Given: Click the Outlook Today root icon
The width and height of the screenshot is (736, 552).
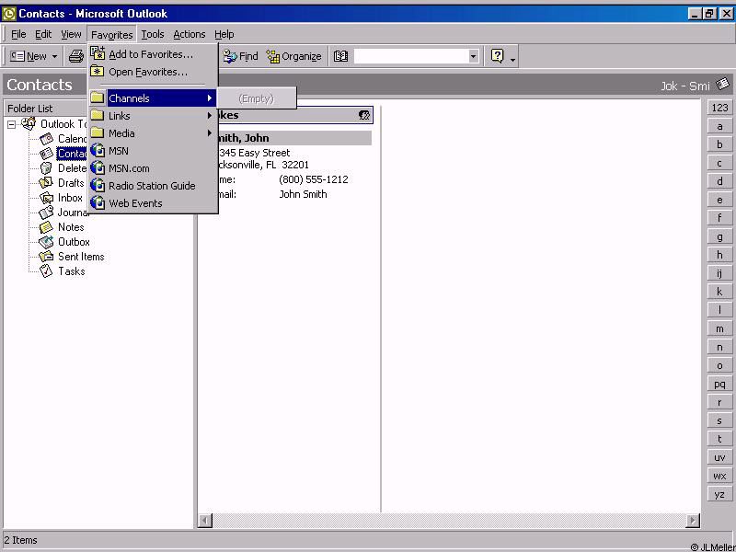Looking at the screenshot, I should click(29, 124).
